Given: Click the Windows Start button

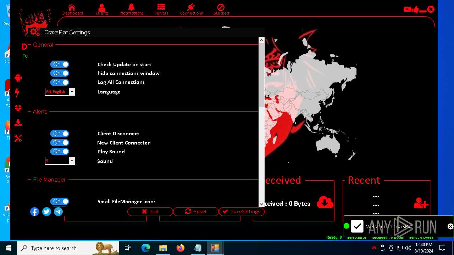Looking at the screenshot, I should point(9,248).
